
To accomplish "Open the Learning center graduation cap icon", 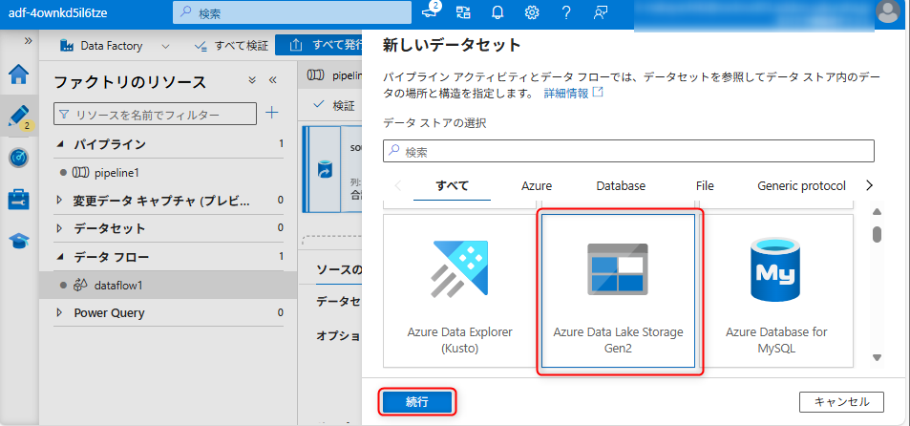I will [x=19, y=240].
